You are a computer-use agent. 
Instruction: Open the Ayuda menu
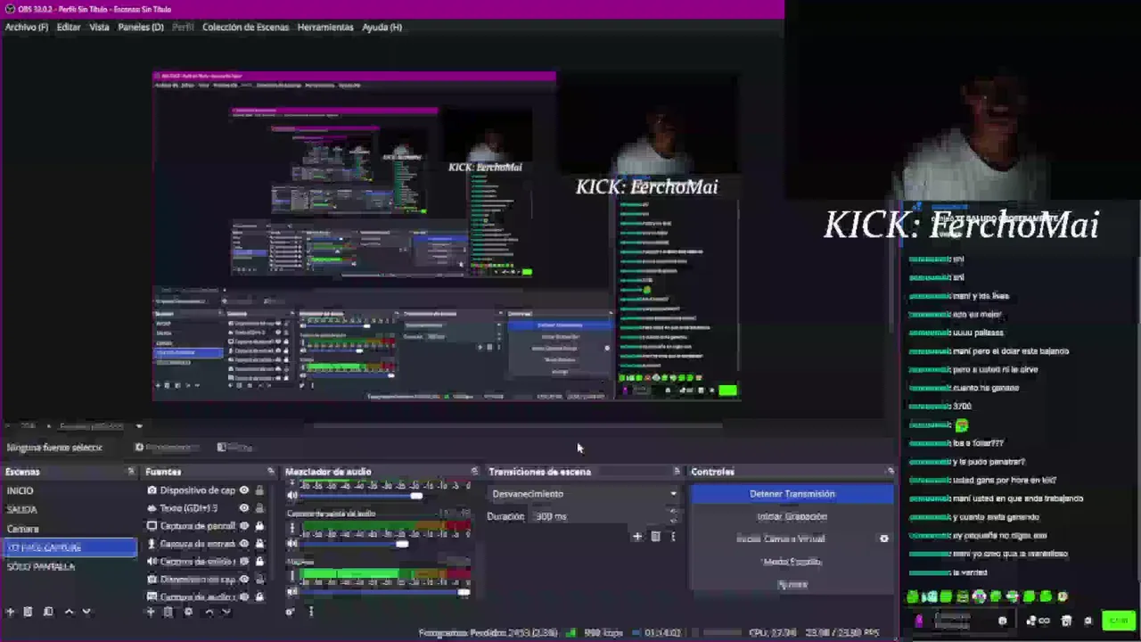tap(382, 27)
